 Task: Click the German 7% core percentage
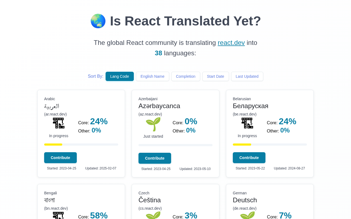point(285,215)
